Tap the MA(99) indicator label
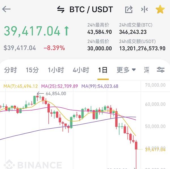Screen dimensions: 170x169 100,86
